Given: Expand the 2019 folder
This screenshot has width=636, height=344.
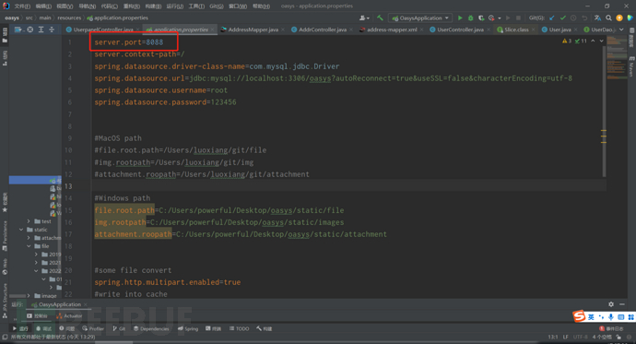Looking at the screenshot, I should (x=36, y=255).
